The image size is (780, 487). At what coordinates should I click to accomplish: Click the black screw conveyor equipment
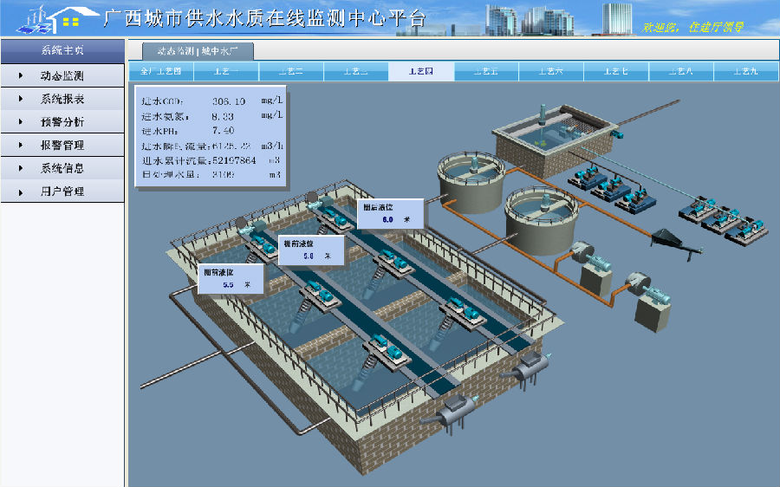click(x=678, y=243)
